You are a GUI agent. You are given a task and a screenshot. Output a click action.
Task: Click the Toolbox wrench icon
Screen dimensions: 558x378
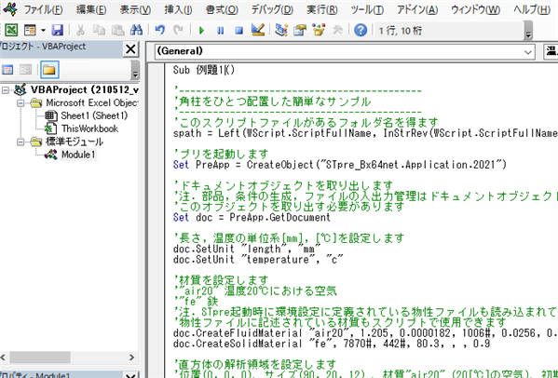[x=337, y=30]
